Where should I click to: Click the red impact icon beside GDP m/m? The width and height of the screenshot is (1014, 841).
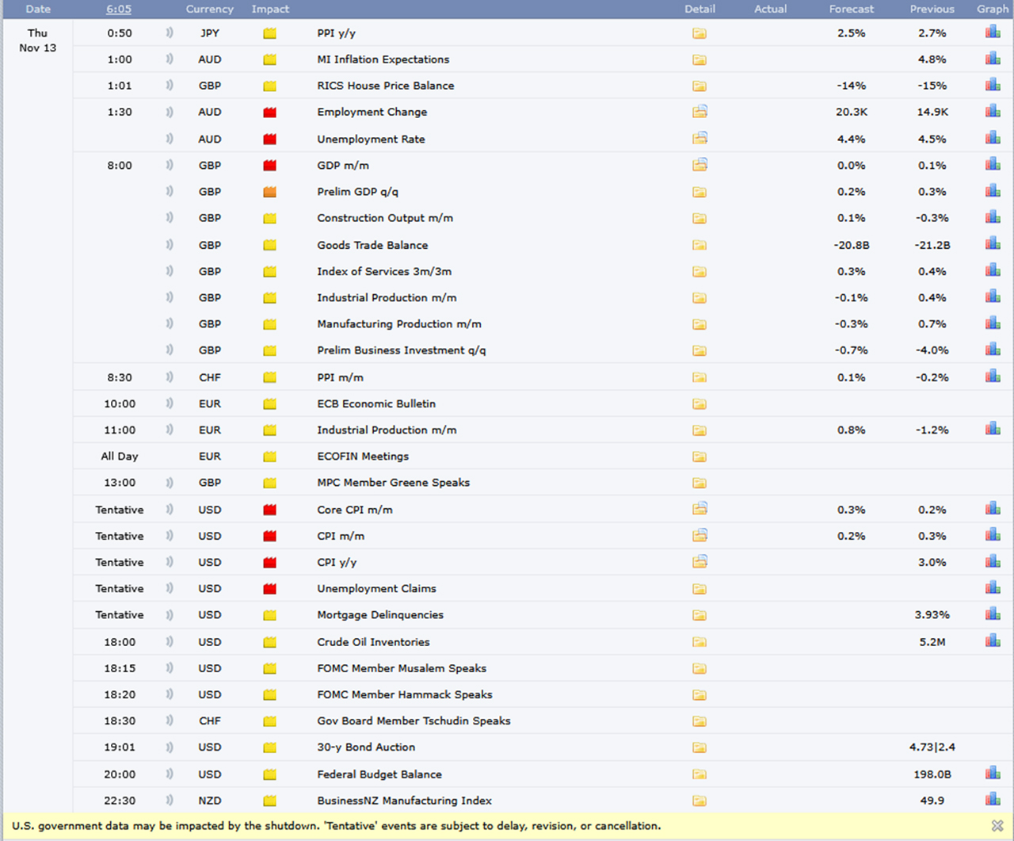pyautogui.click(x=269, y=165)
